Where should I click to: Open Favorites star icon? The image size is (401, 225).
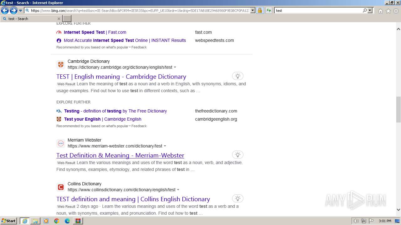[388, 11]
